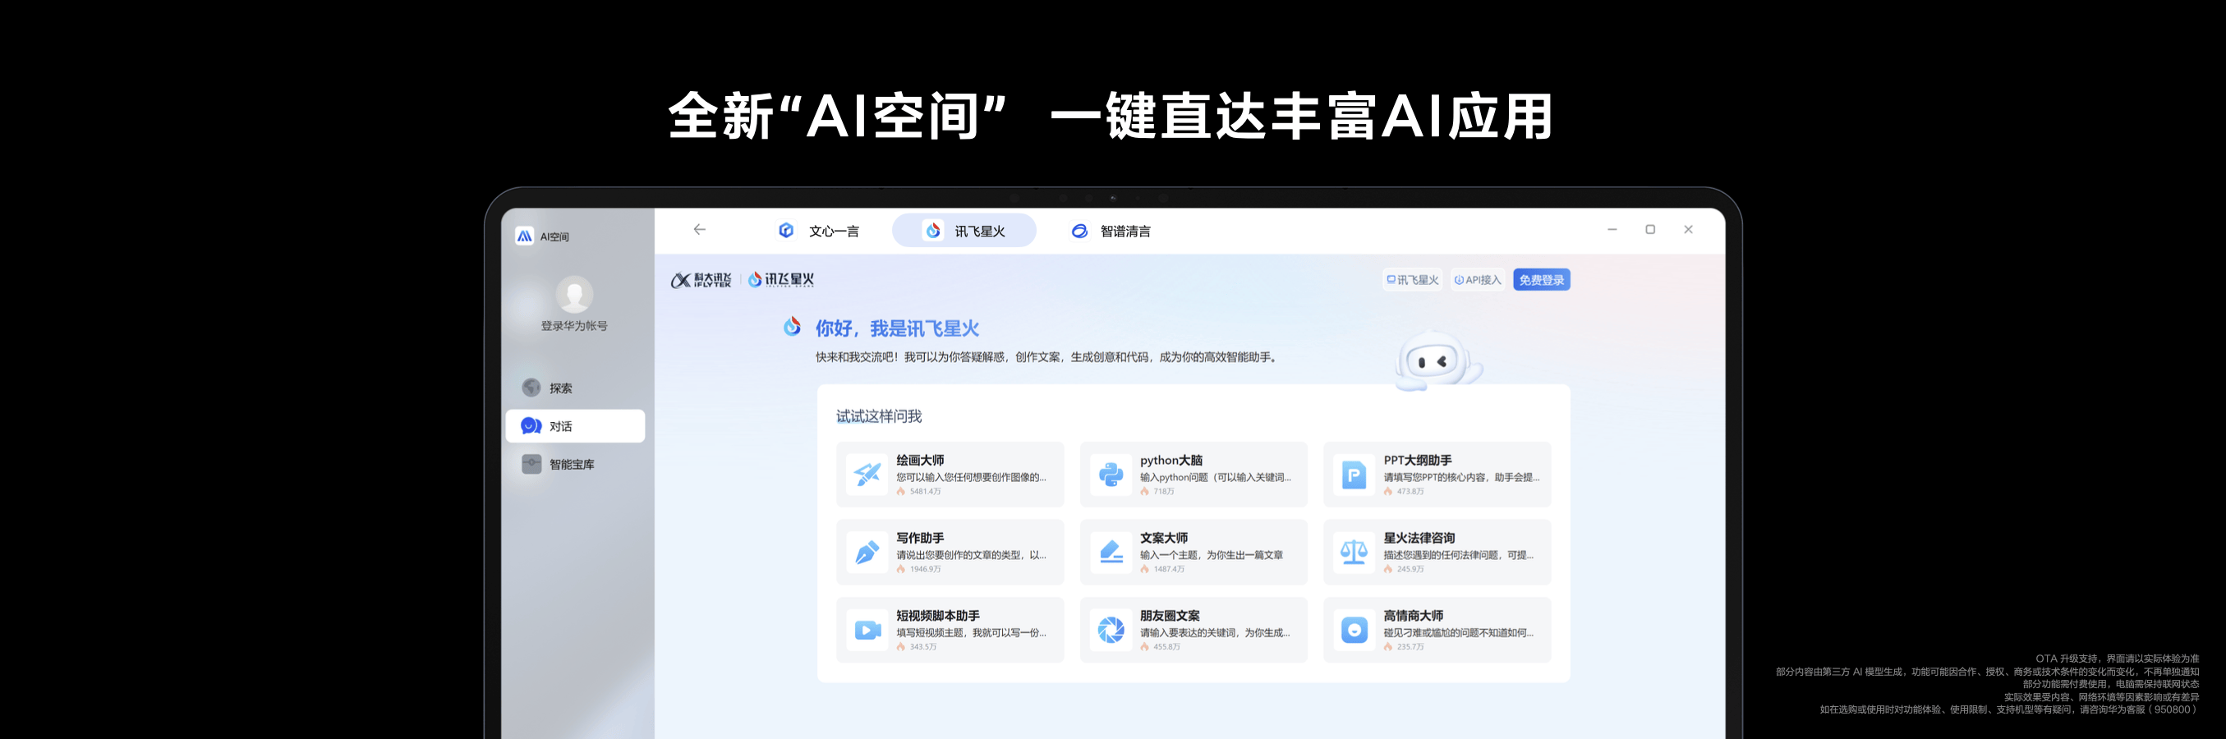Select the 讯飞星火 tab
This screenshot has width=2226, height=739.
(x=964, y=231)
